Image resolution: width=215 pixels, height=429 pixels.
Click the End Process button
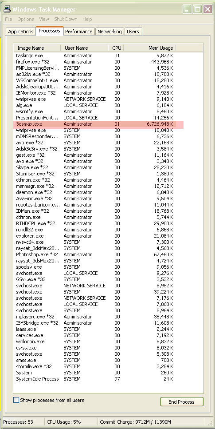(x=182, y=401)
